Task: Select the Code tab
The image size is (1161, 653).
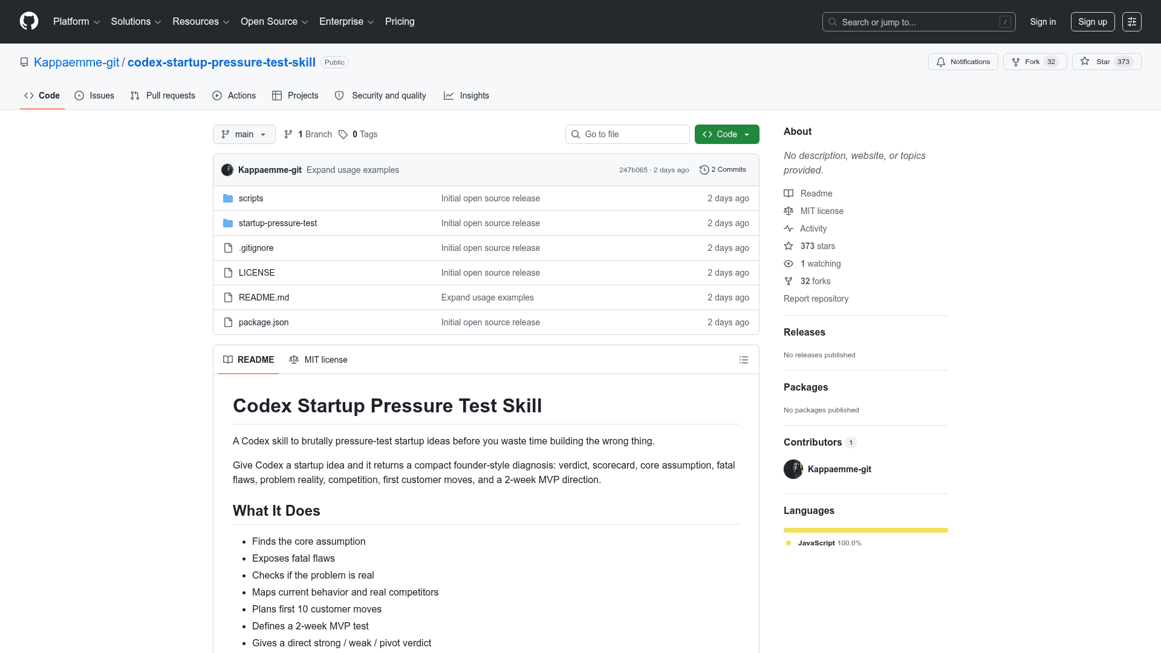Action: click(x=42, y=96)
